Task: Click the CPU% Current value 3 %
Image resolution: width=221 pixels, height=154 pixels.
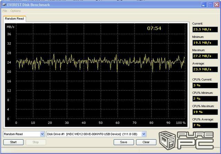Action: (x=205, y=85)
